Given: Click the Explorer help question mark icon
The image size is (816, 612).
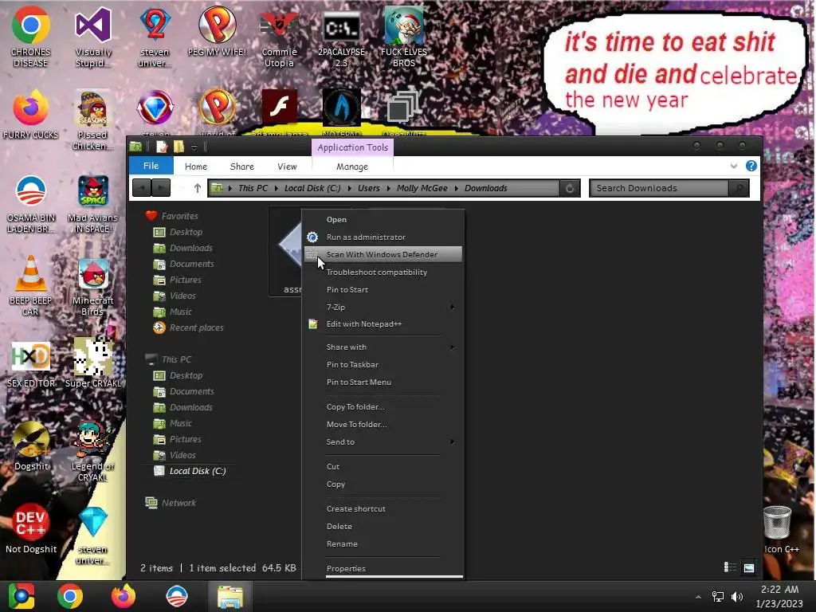Looking at the screenshot, I should pos(751,166).
